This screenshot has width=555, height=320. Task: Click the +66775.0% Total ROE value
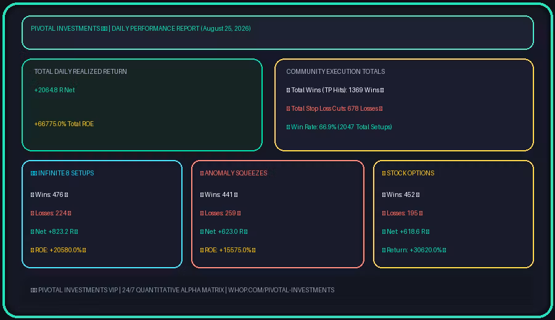(64, 124)
